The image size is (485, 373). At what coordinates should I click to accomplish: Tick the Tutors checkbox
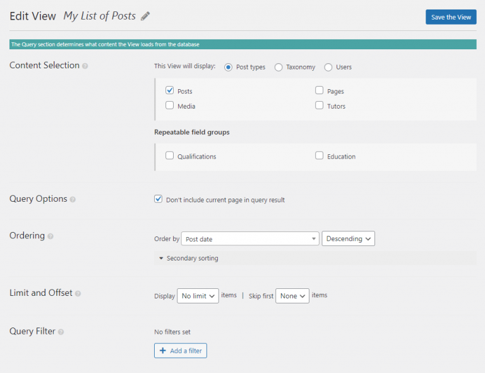(320, 106)
